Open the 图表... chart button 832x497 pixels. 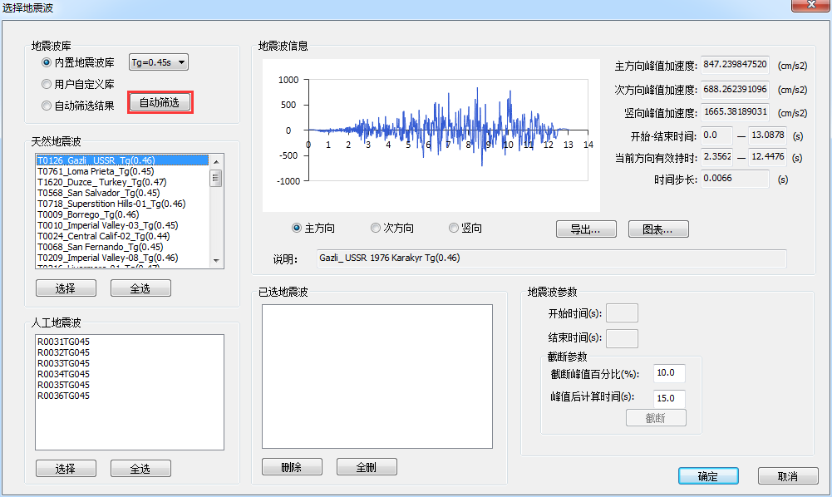[x=658, y=229]
